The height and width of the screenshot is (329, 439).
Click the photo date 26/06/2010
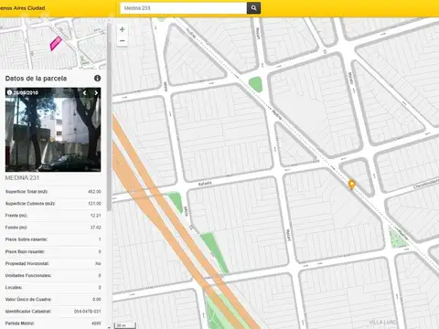26,92
